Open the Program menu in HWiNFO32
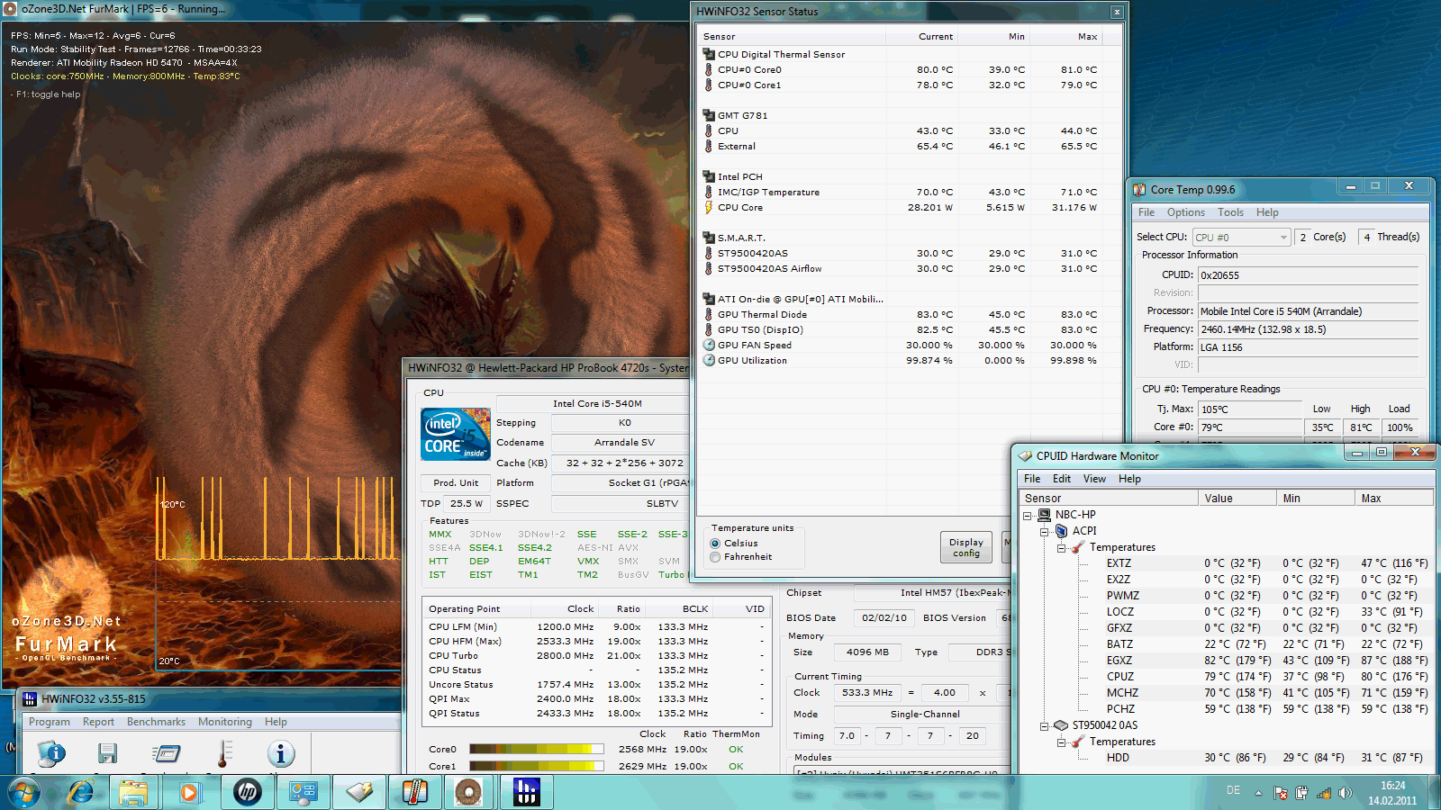 click(50, 722)
